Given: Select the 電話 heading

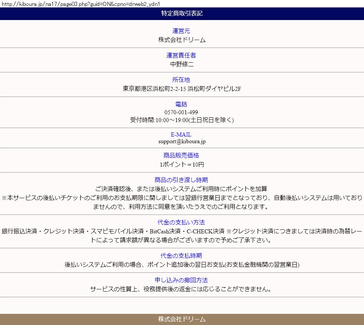Looking at the screenshot, I should tap(181, 104).
